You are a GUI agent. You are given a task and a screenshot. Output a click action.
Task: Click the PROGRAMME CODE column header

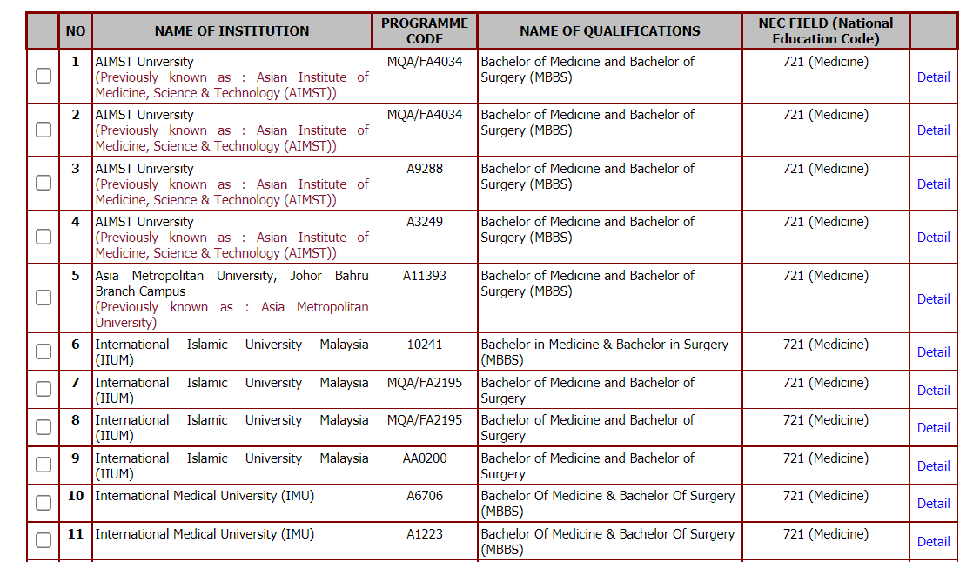click(425, 31)
